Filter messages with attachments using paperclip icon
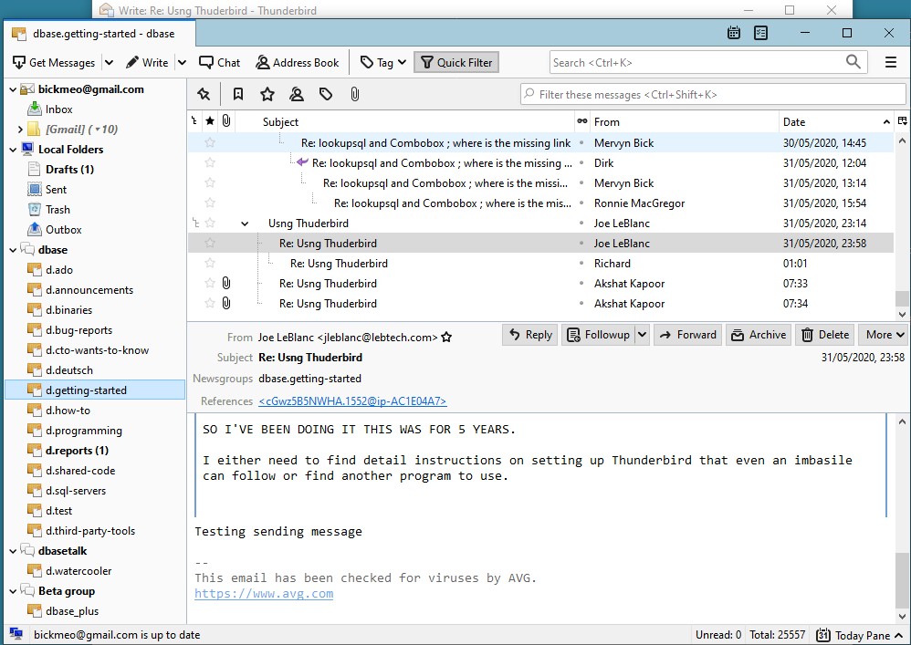The image size is (911, 645). click(355, 94)
